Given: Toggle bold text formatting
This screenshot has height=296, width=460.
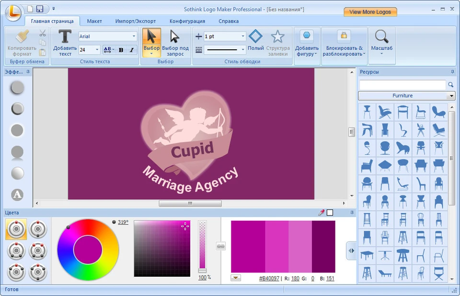Looking at the screenshot, I should point(121,50).
